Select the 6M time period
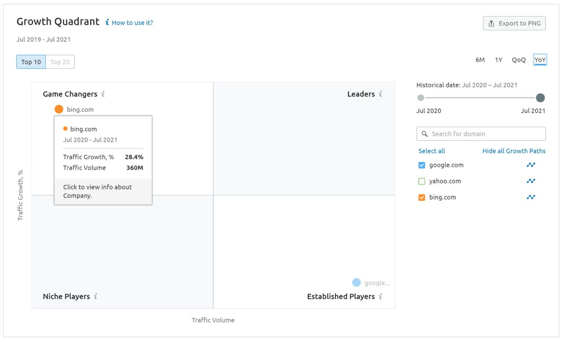563x340 pixels. pos(480,60)
